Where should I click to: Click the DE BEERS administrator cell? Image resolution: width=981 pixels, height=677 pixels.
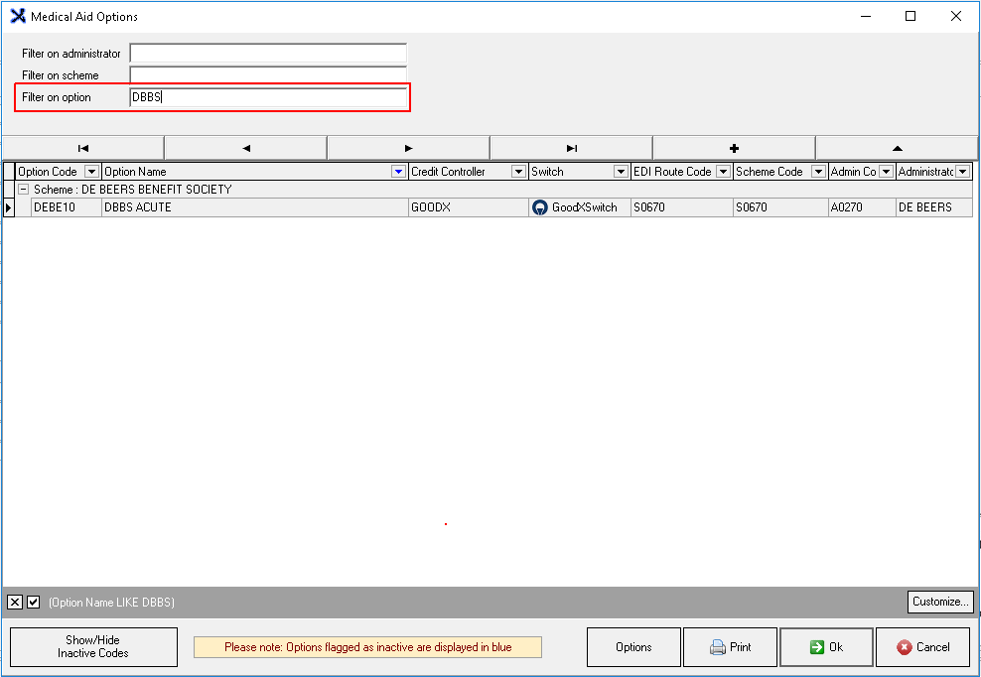[934, 207]
